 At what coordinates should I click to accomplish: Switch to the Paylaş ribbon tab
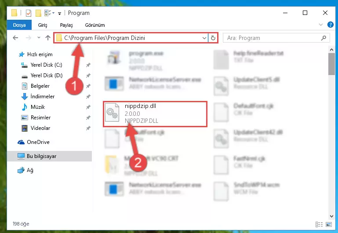(x=66, y=25)
